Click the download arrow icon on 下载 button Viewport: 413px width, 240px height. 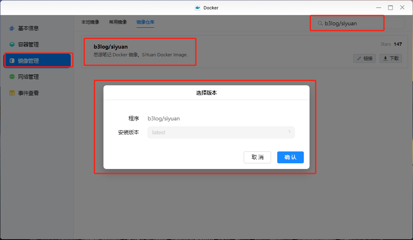[385, 58]
